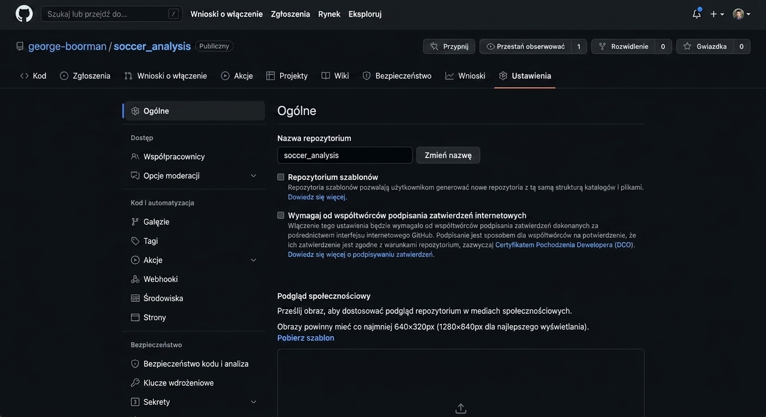
Task: Click the issue circle icon for Zgłoszenia
Action: (x=64, y=76)
